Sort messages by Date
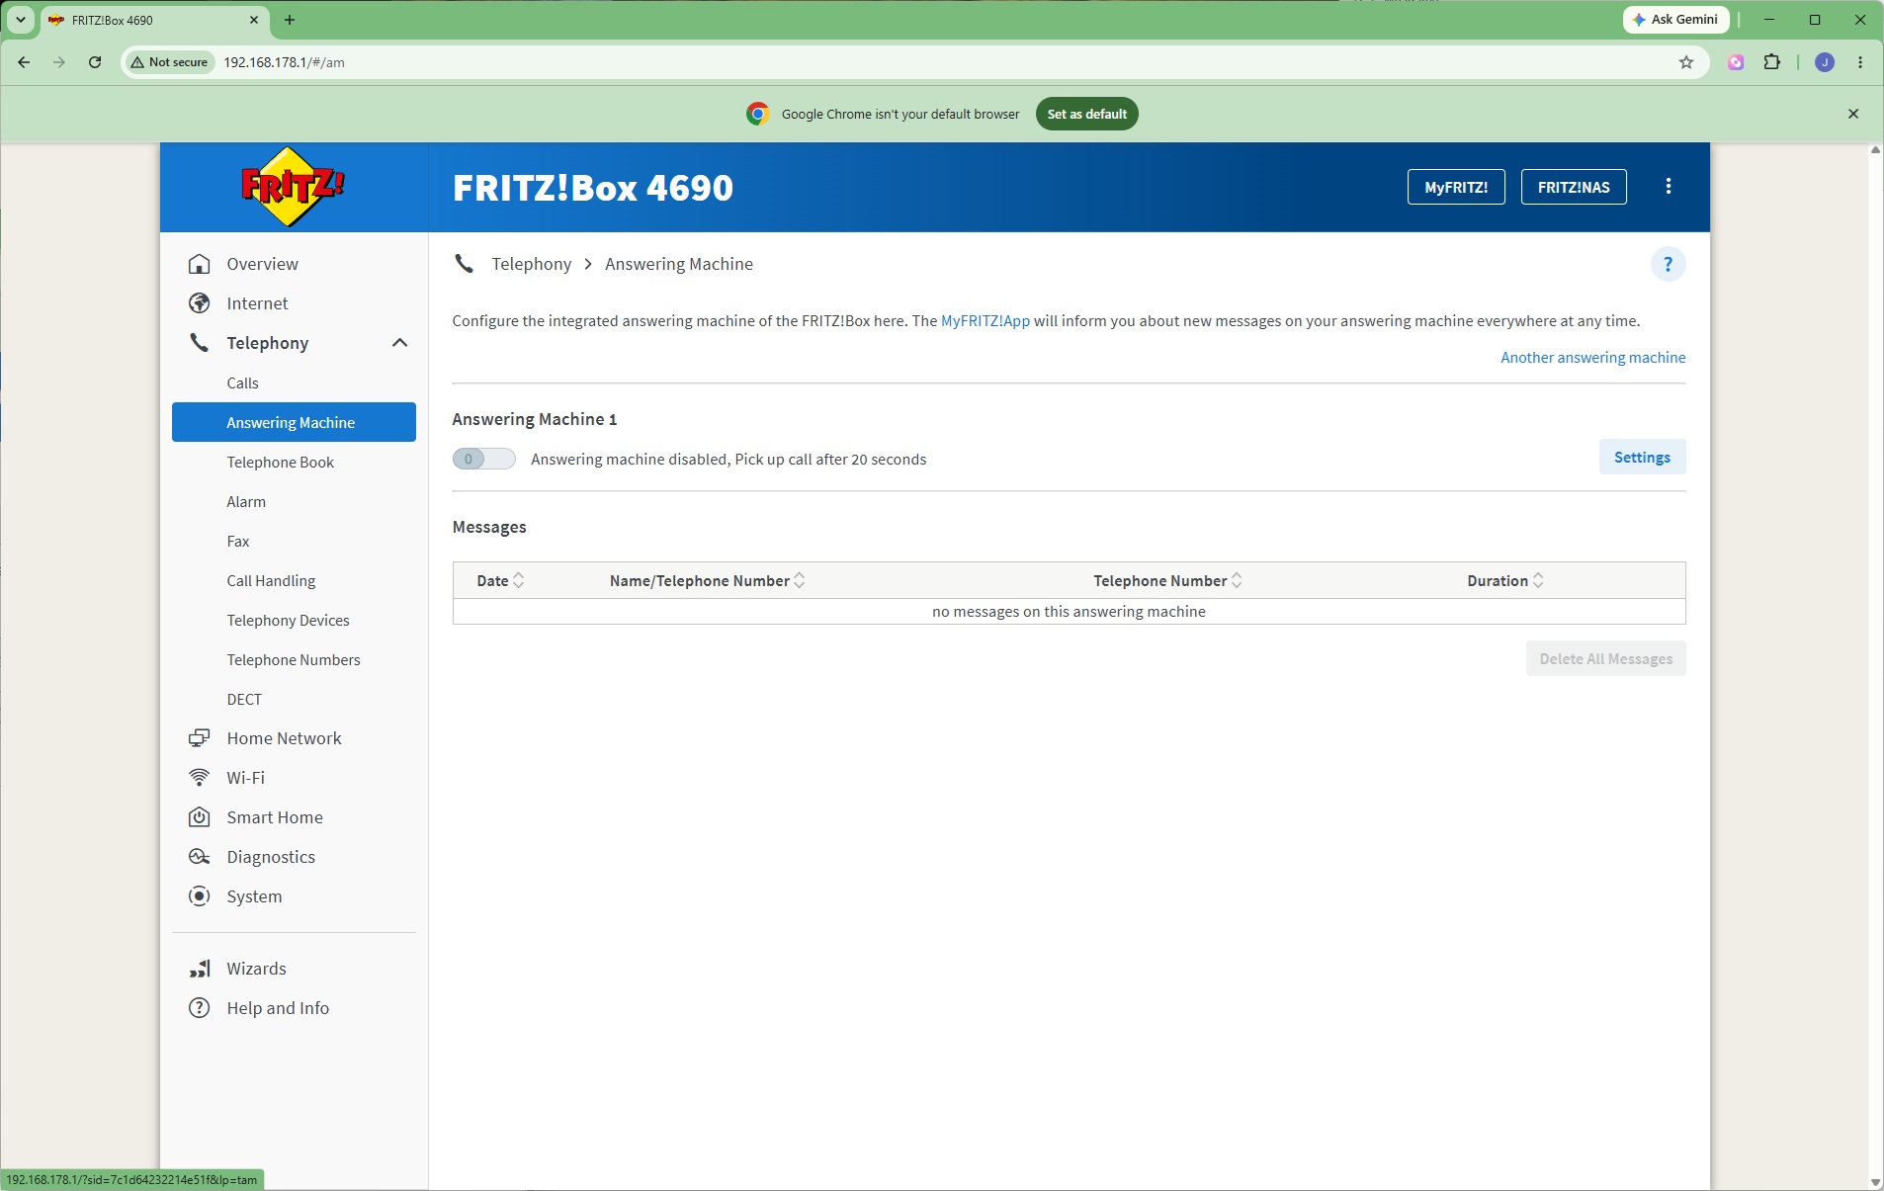Viewport: 1884px width, 1191px height. [x=500, y=581]
